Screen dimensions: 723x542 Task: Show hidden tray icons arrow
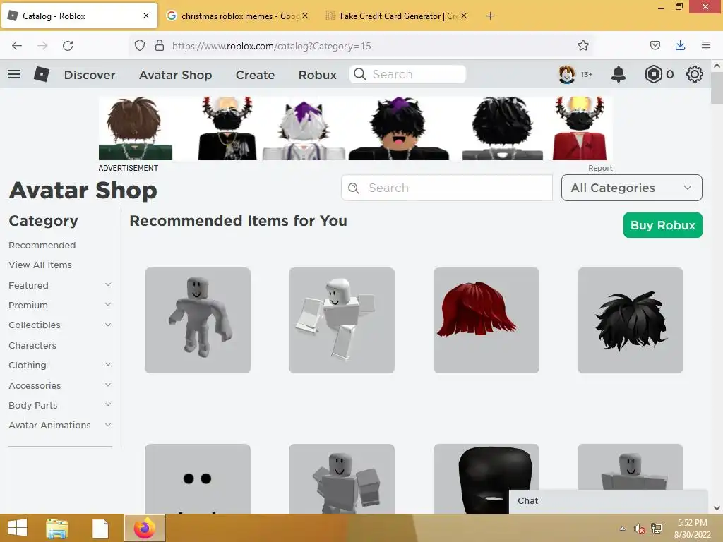click(x=623, y=529)
